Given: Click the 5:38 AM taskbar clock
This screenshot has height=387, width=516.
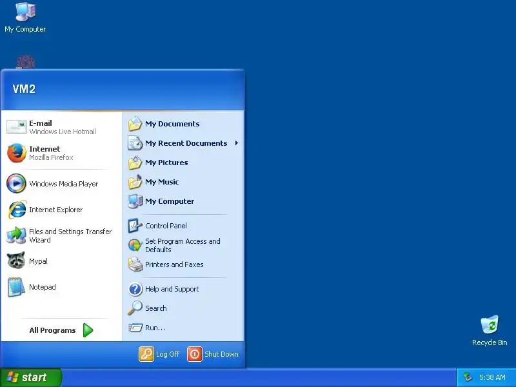Looking at the screenshot, I should (x=492, y=377).
